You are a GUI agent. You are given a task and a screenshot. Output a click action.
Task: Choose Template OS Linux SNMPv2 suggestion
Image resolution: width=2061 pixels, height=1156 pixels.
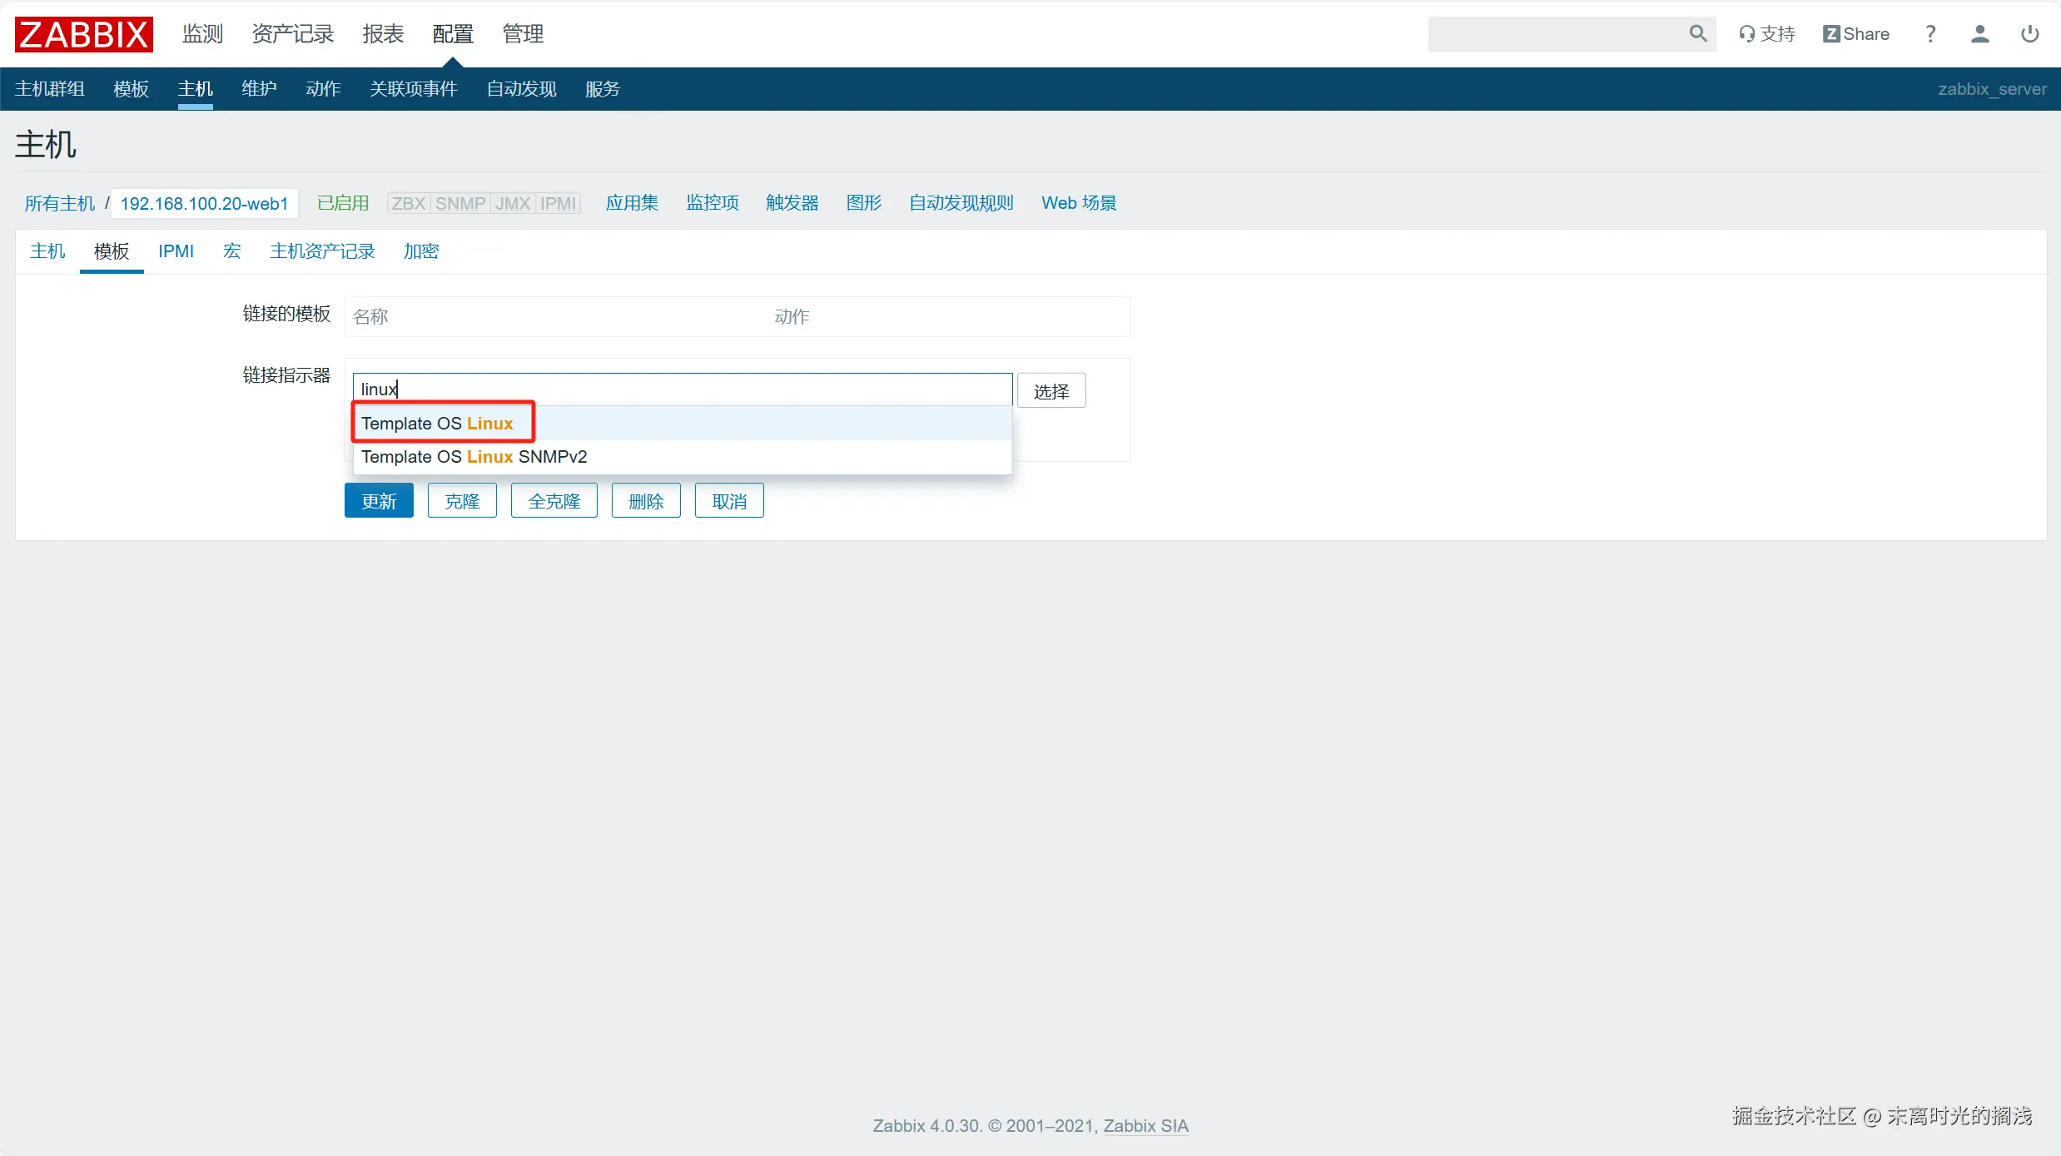tap(474, 457)
